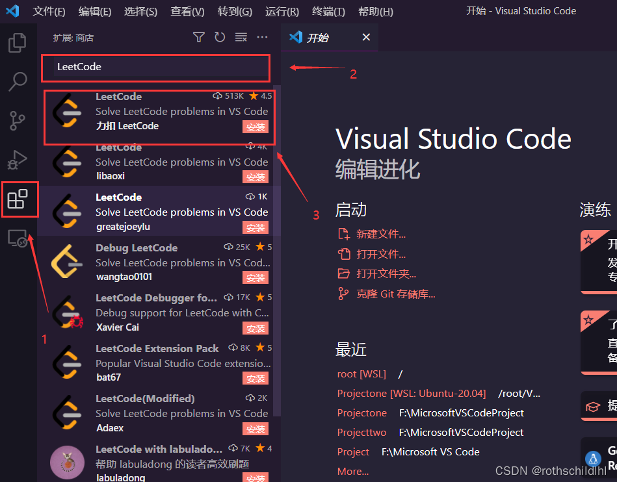Viewport: 617px width, 482px height.
Task: Open the 查看(V) menu
Action: (x=187, y=12)
